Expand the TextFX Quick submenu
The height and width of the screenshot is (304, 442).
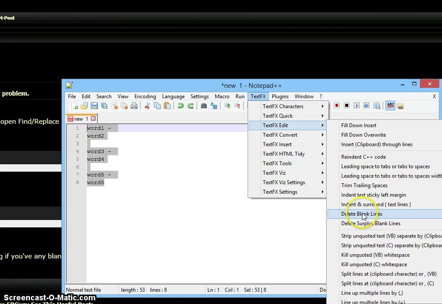pyautogui.click(x=287, y=116)
